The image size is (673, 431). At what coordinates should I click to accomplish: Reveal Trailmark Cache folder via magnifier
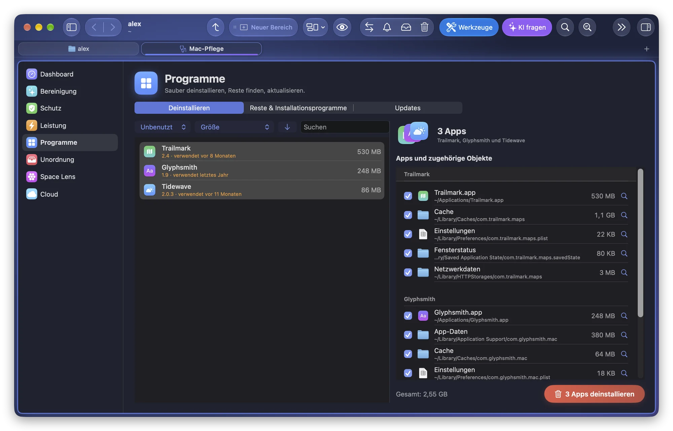click(x=624, y=215)
